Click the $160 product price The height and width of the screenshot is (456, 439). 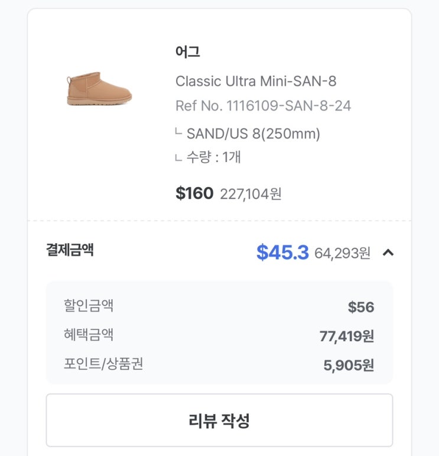point(194,193)
